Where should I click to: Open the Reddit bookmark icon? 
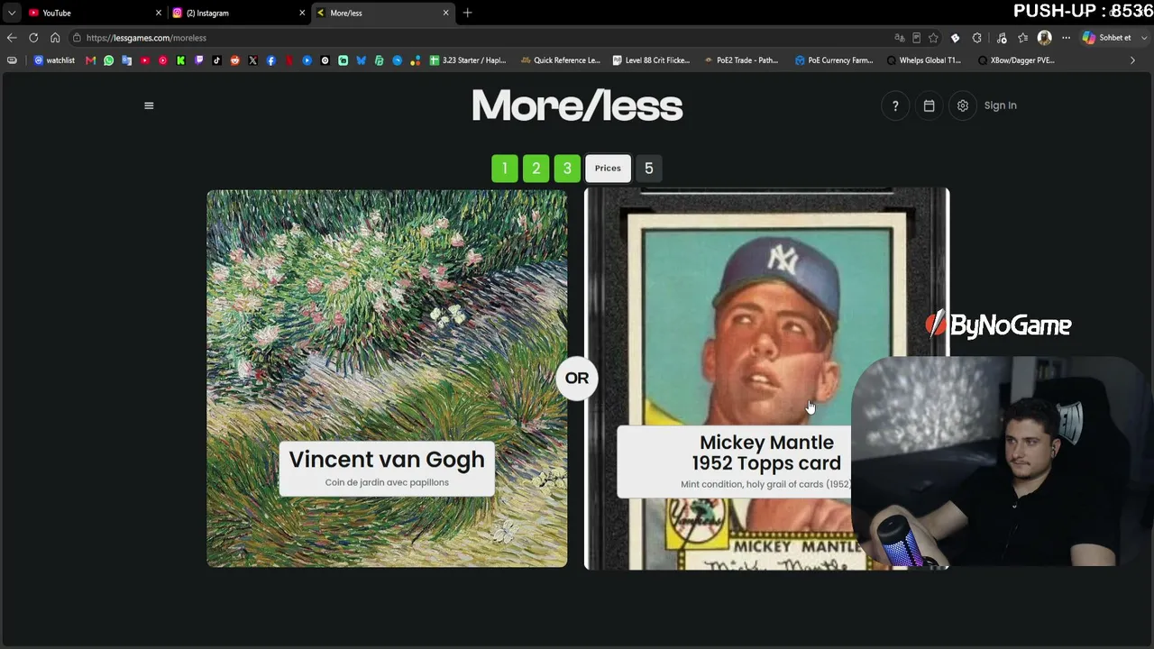point(235,60)
